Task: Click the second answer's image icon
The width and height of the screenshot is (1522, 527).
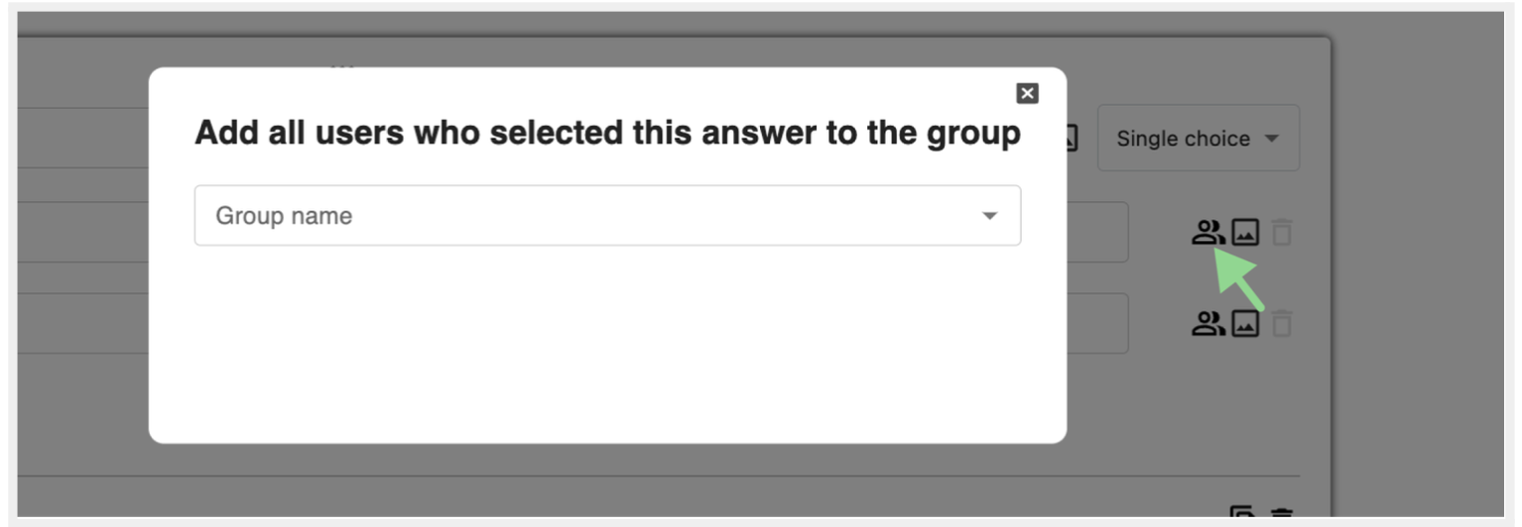Action: pos(1245,323)
